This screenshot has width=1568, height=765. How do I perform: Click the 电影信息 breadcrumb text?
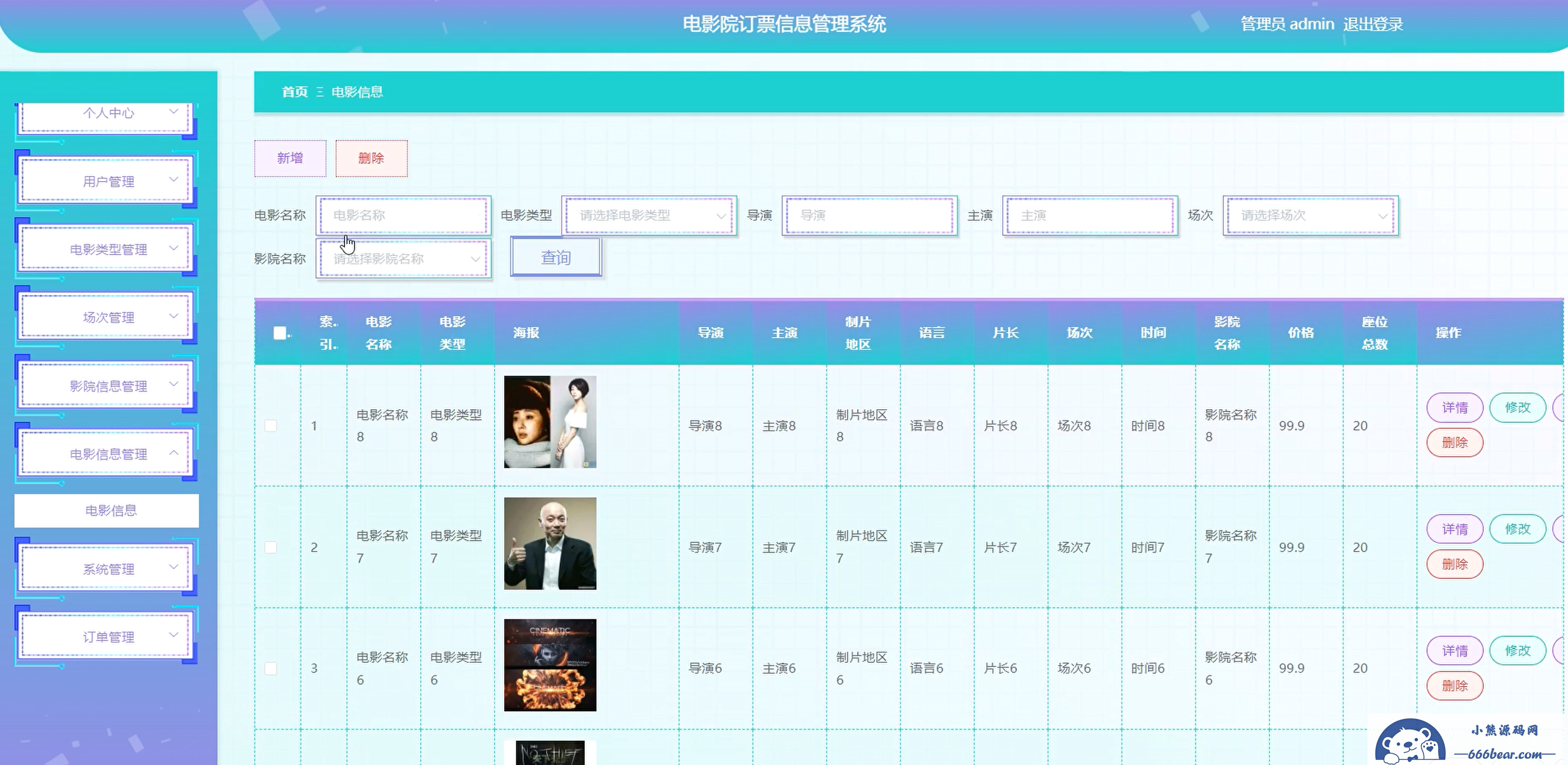click(357, 92)
